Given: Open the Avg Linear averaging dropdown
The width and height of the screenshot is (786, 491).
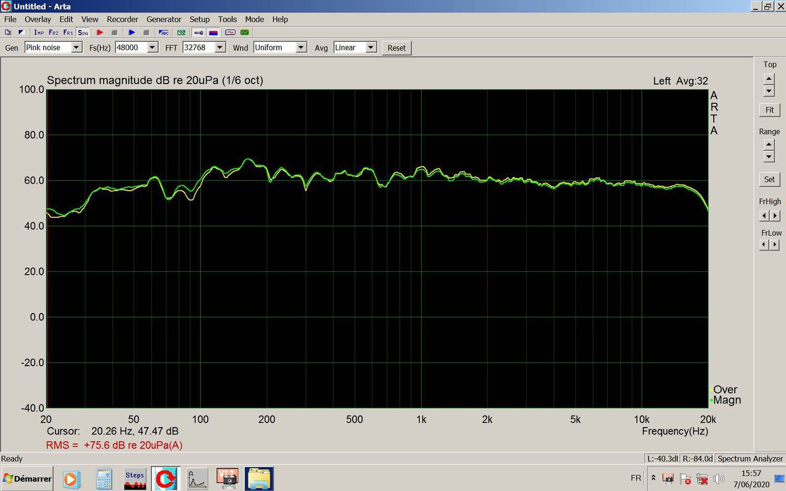Looking at the screenshot, I should click(371, 47).
